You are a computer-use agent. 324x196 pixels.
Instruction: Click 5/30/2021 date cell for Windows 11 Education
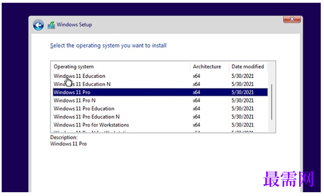pos(243,76)
